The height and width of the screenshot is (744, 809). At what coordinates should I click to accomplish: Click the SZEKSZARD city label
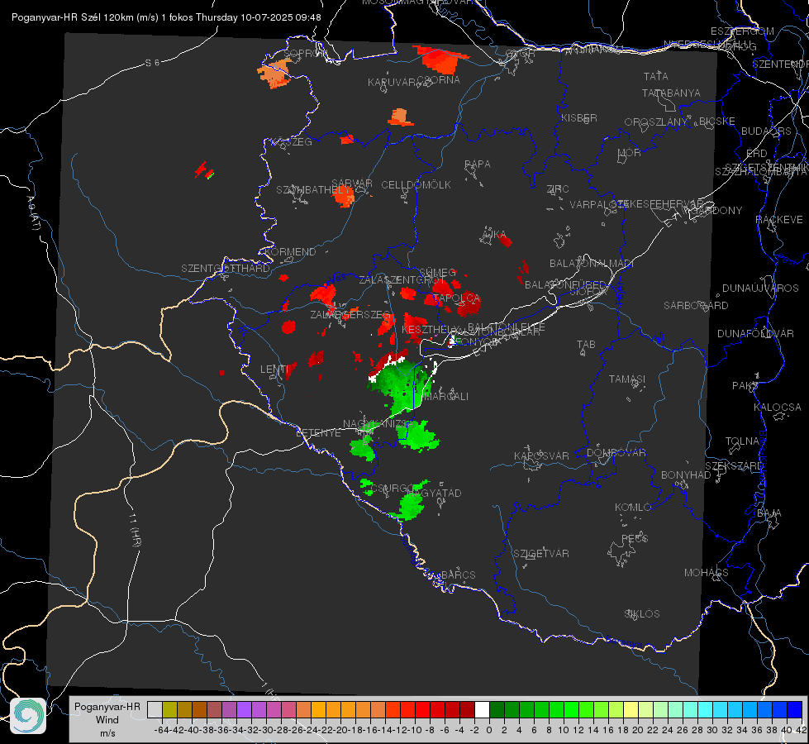pos(734,466)
